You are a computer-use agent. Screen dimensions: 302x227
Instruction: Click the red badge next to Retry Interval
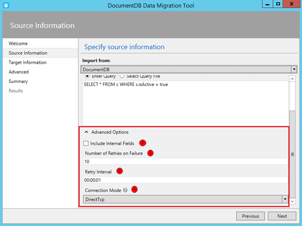pos(120,171)
